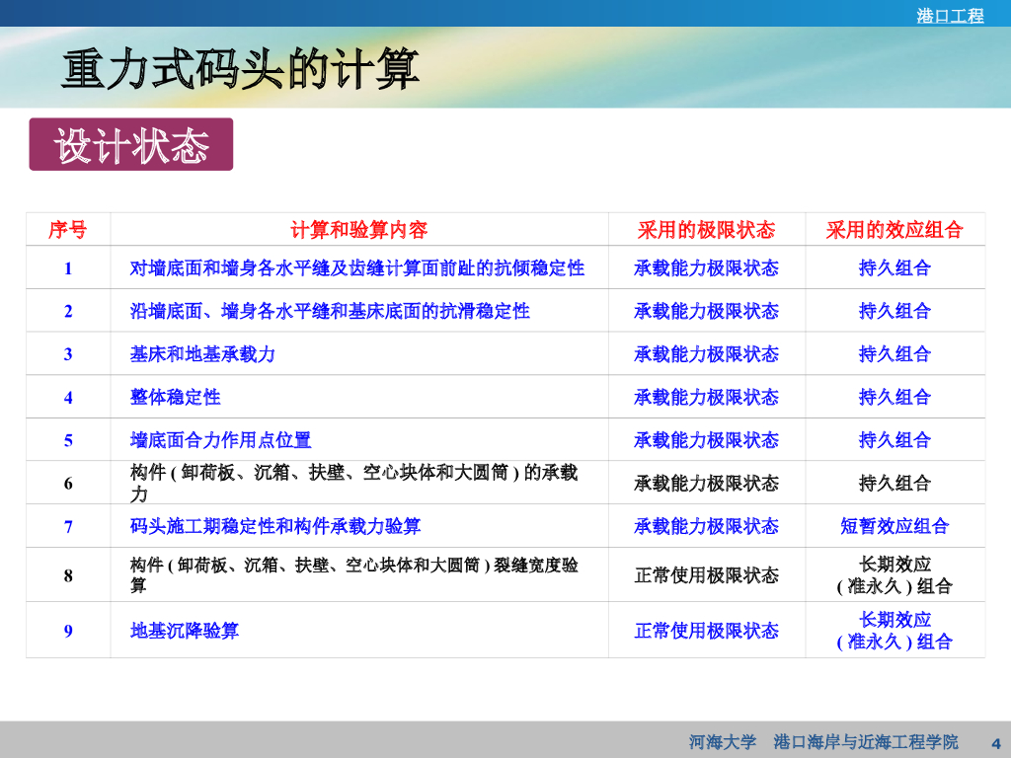Click slide page number 4

point(995,742)
